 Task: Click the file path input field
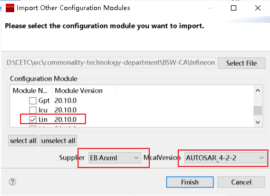110,62
